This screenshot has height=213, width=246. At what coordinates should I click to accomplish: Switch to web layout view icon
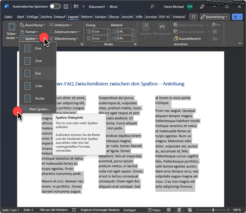(190, 210)
